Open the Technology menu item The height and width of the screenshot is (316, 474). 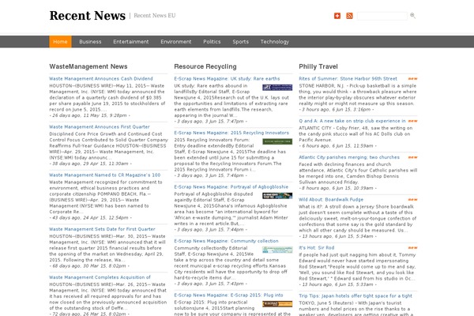tap(275, 42)
